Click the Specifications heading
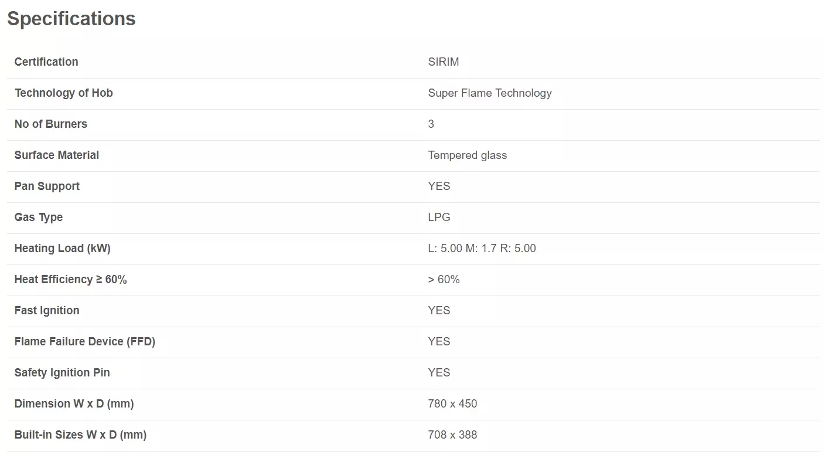Screen dimensions: 825x455 click(71, 19)
